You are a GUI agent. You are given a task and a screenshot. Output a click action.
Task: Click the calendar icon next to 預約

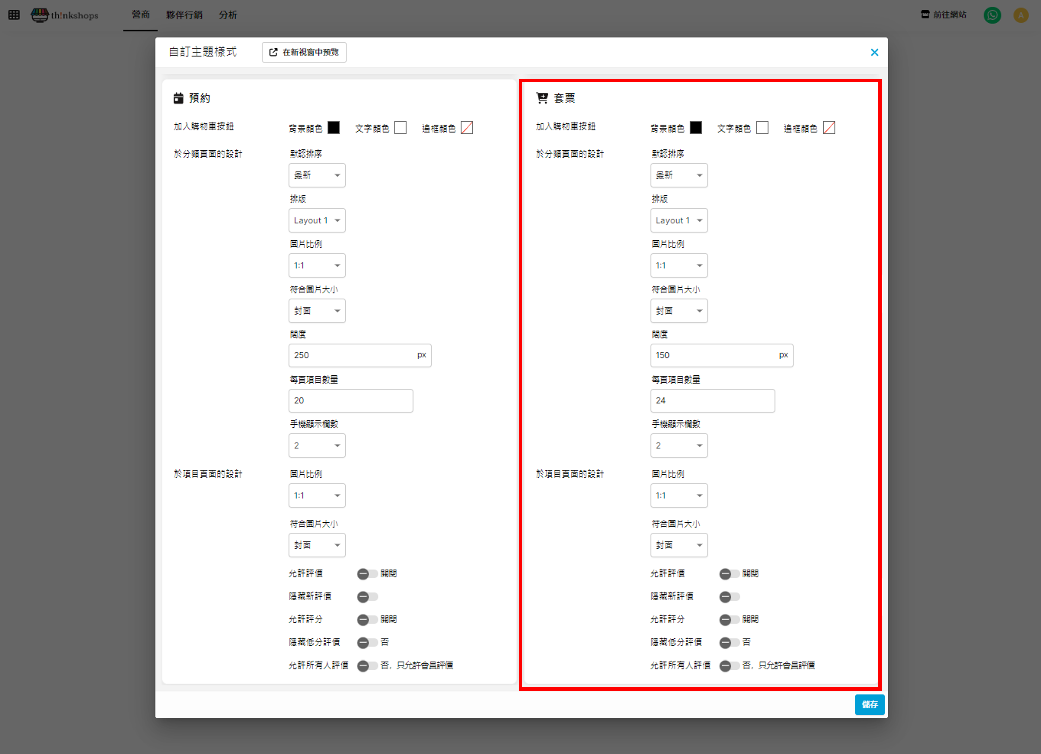point(178,98)
